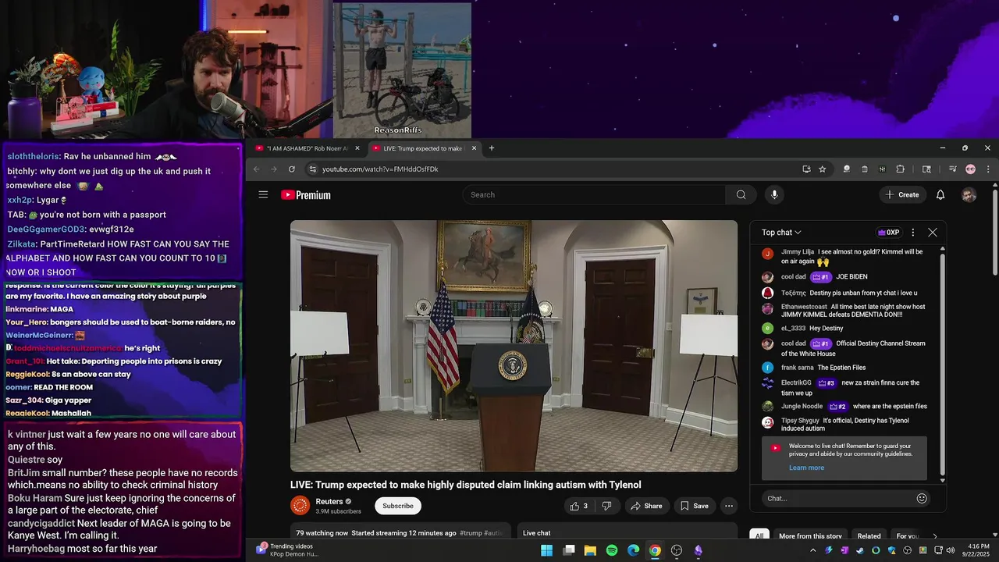Show hidden system tray icons
The height and width of the screenshot is (562, 999).
[x=812, y=550]
